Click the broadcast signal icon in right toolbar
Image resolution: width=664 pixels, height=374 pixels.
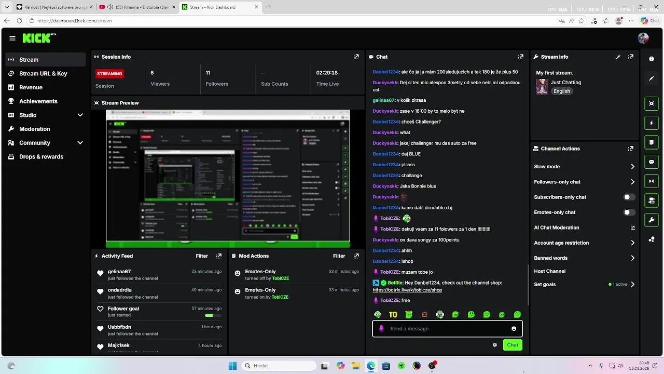[652, 181]
